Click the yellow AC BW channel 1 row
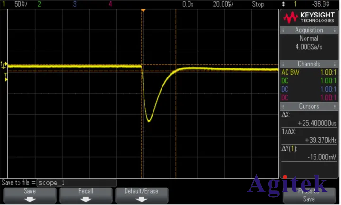This screenshot has height=205, width=341. click(309, 73)
